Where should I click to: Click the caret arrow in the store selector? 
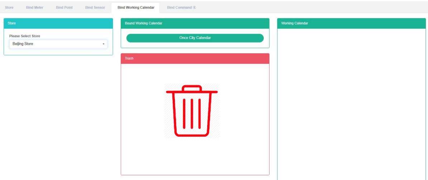(x=104, y=44)
